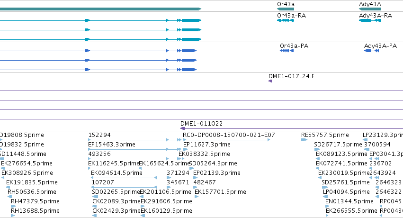The height and width of the screenshot is (218, 403).
Task: Click the EP15463.3prime label
Action: (x=112, y=145)
